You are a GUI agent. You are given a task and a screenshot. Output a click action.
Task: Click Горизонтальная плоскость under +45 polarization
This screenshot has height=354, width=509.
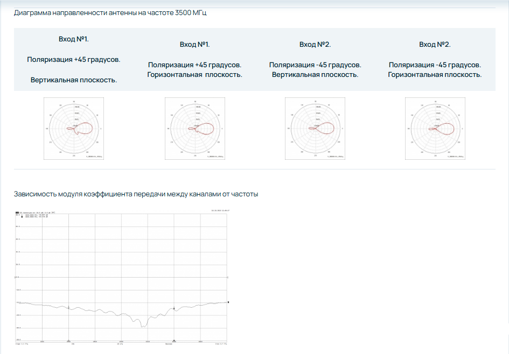pos(194,75)
